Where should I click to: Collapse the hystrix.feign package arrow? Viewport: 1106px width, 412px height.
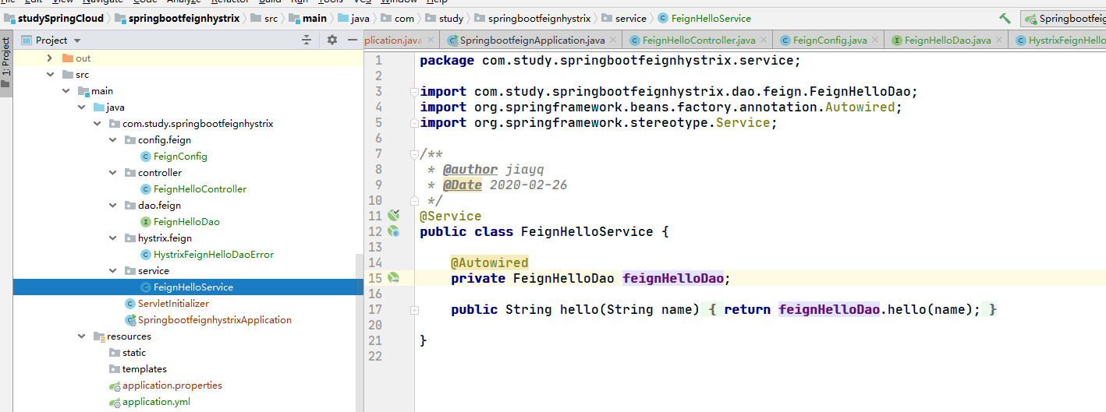click(112, 238)
